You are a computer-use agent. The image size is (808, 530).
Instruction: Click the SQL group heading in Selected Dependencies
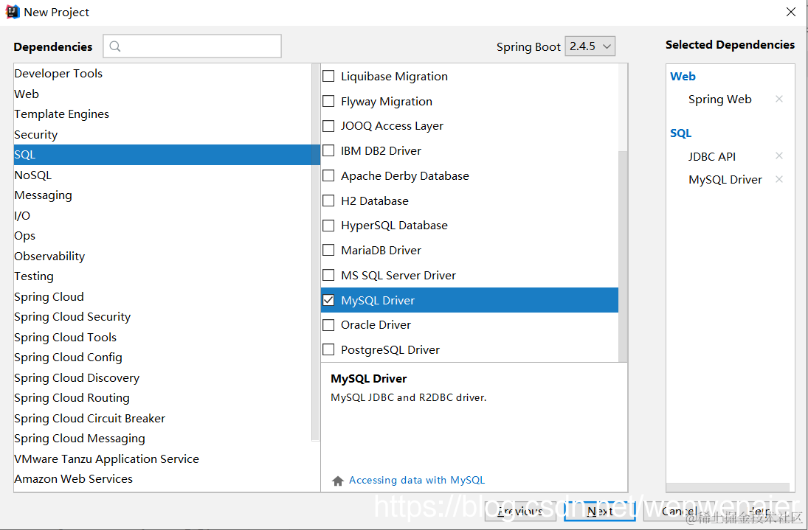[681, 133]
